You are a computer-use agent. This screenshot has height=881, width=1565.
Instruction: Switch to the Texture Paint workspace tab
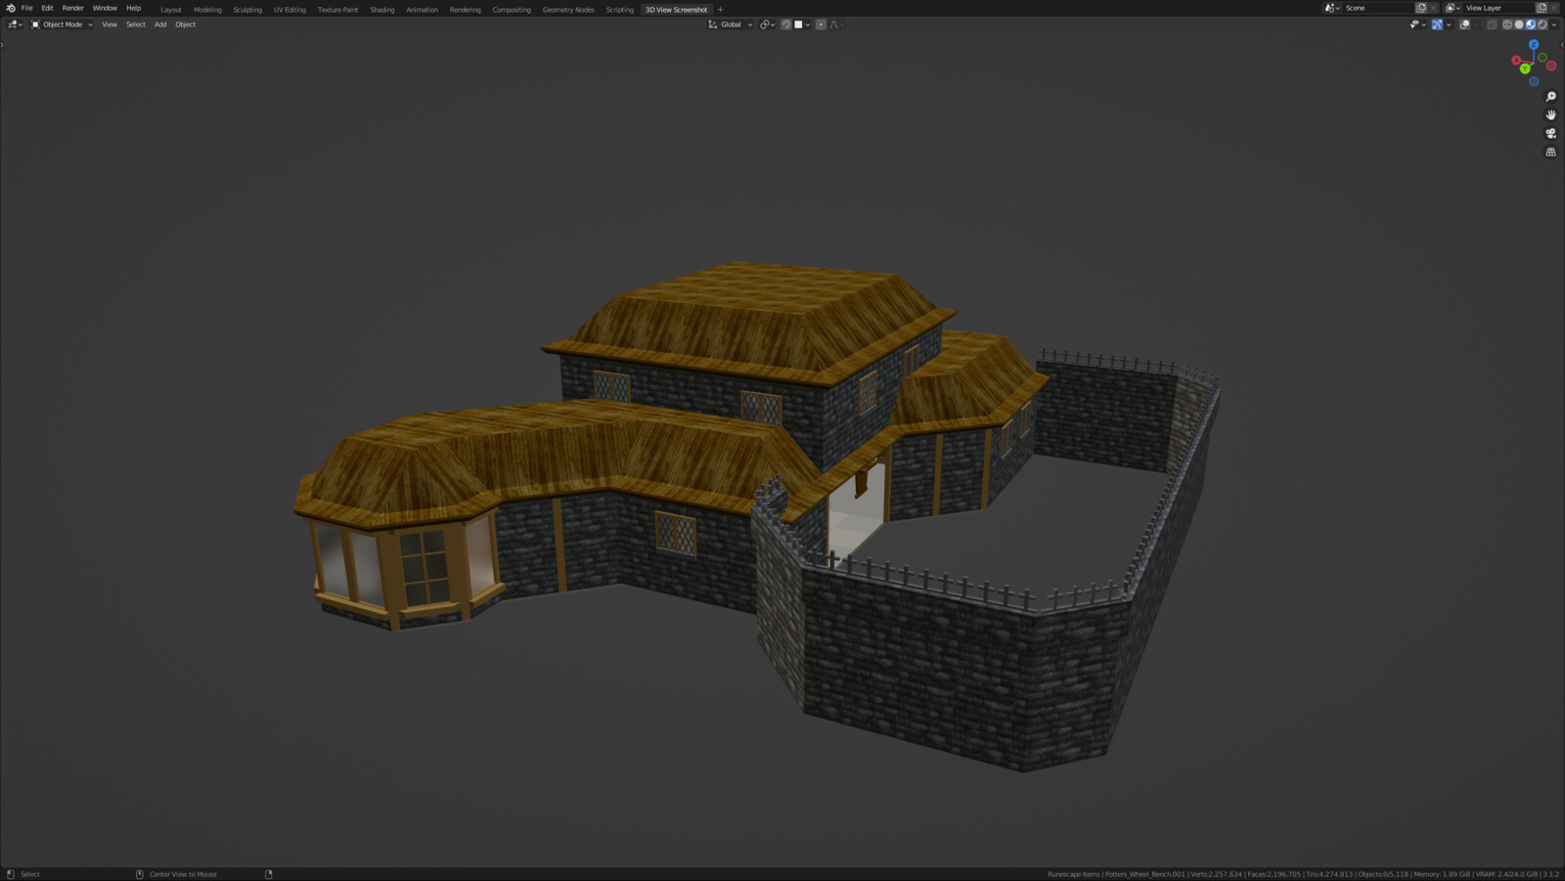click(x=337, y=10)
